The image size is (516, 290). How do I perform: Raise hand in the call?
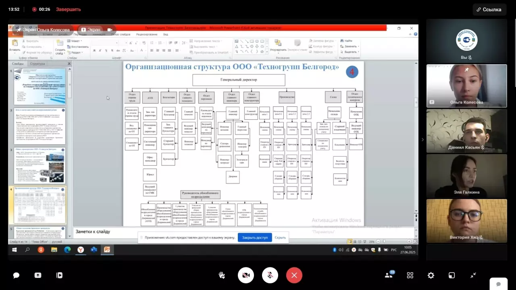222,275
